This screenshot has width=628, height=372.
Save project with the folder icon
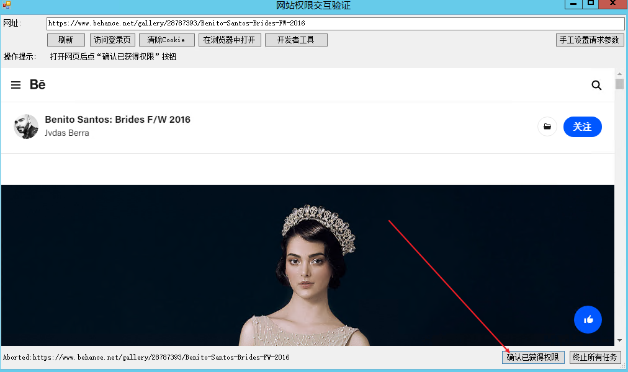(x=547, y=127)
